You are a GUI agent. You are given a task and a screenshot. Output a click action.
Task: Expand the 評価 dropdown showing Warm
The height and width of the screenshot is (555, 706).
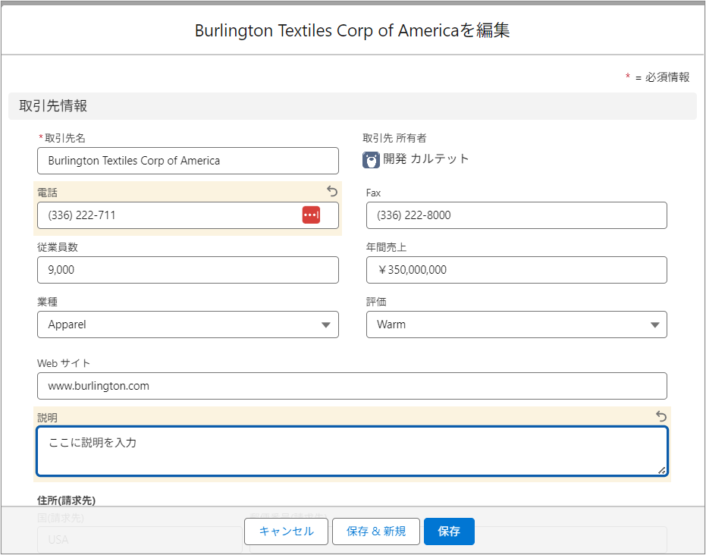[x=516, y=325]
